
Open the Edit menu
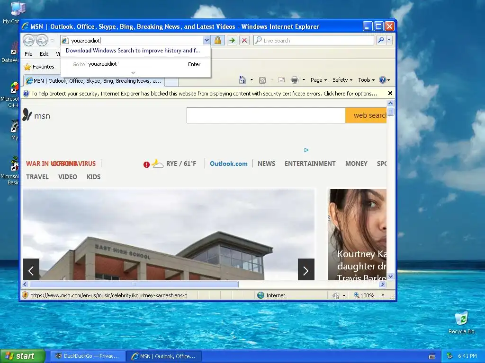44,54
